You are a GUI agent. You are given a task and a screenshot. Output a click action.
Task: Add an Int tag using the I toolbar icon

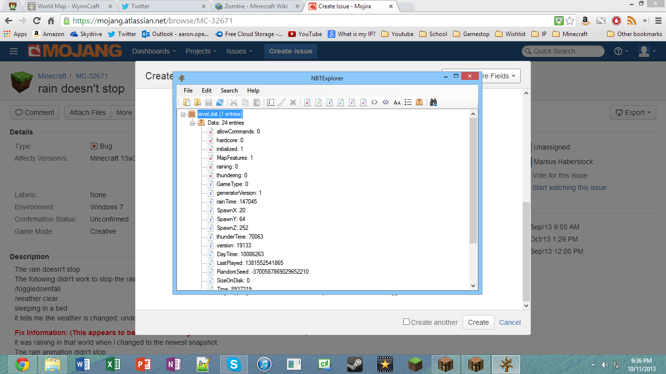point(330,102)
